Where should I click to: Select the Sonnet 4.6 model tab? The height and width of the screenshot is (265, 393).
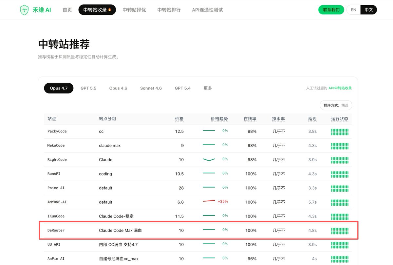pyautogui.click(x=151, y=88)
